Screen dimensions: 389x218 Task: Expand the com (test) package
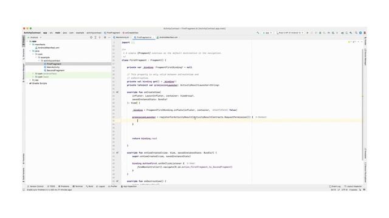(x=33, y=77)
